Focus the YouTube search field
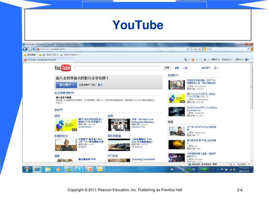The width and height of the screenshot is (269, 202). point(119,68)
